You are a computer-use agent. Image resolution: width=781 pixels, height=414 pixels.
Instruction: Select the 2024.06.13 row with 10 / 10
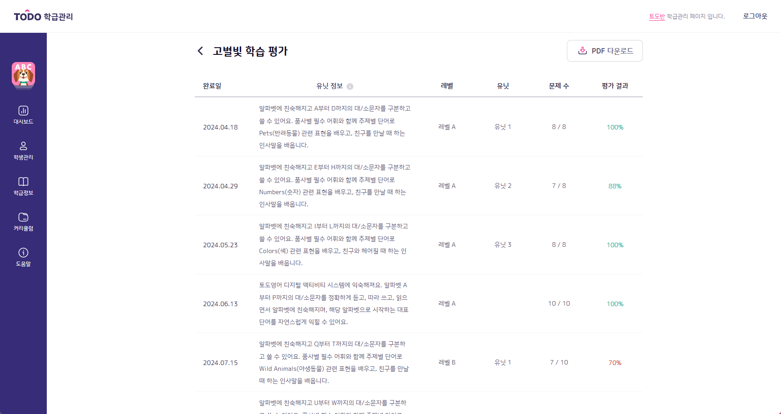419,303
